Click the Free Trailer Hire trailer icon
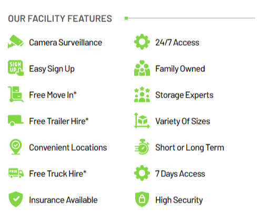Viewport: 263px width, 220px height. click(16, 120)
